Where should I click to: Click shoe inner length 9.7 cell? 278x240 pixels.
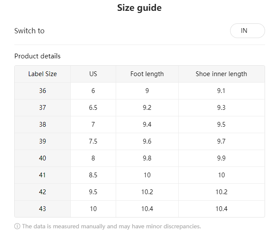coord(221,141)
